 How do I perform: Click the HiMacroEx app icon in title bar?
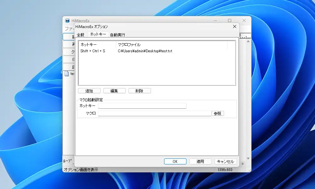pos(67,20)
